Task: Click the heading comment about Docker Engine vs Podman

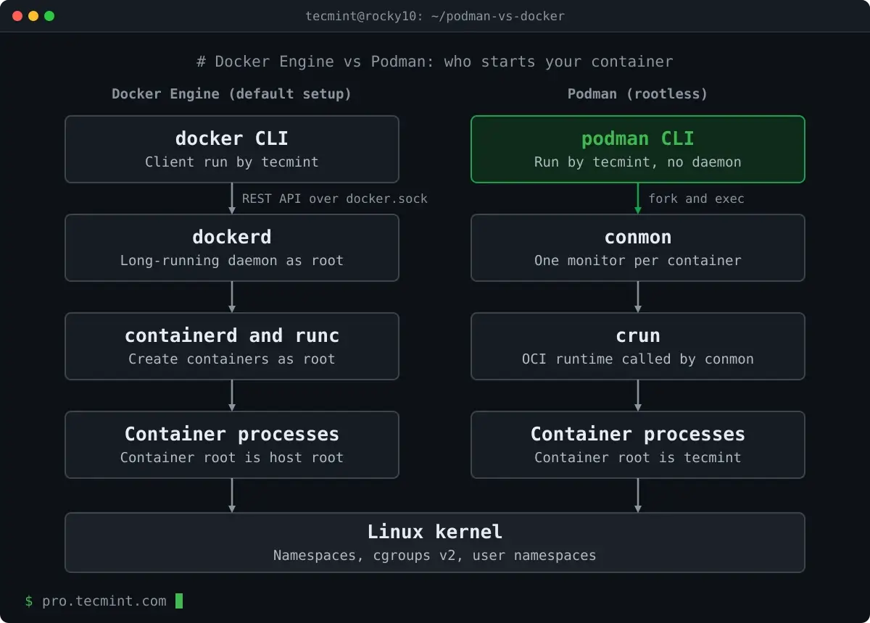Action: pos(435,62)
